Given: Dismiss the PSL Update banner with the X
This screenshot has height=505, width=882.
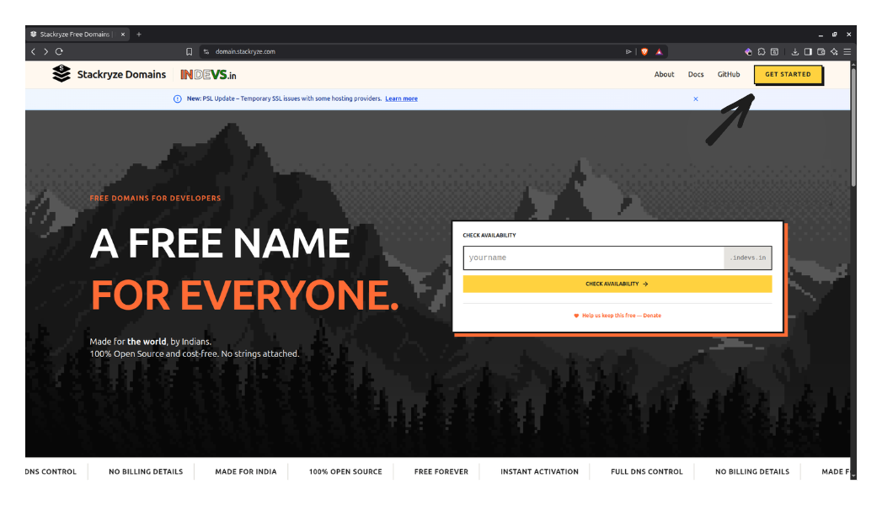Looking at the screenshot, I should pyautogui.click(x=695, y=98).
